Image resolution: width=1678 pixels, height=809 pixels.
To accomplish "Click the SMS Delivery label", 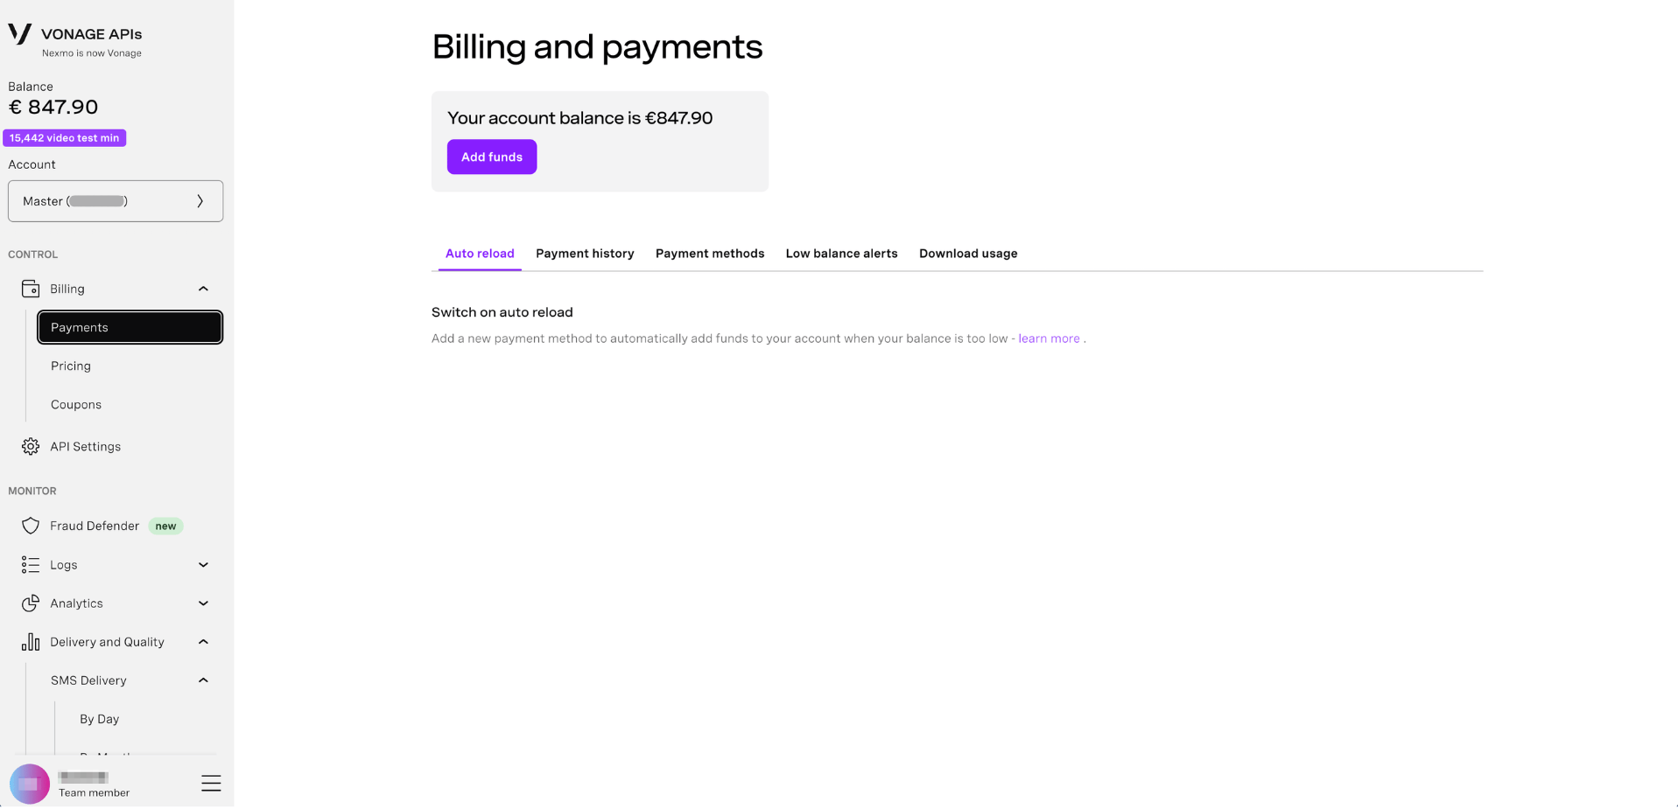I will [88, 680].
